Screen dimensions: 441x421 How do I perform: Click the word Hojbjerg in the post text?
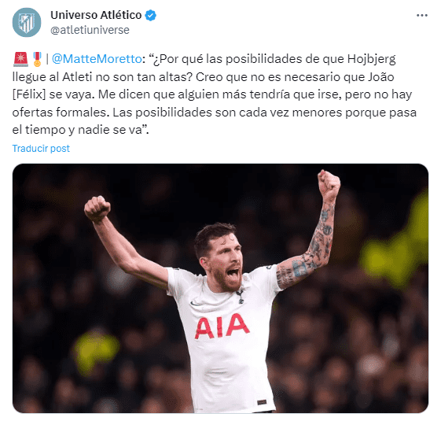click(x=371, y=59)
